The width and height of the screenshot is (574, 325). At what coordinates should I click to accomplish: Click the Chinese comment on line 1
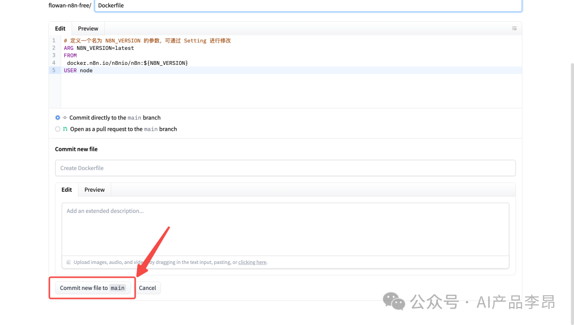pyautogui.click(x=147, y=40)
